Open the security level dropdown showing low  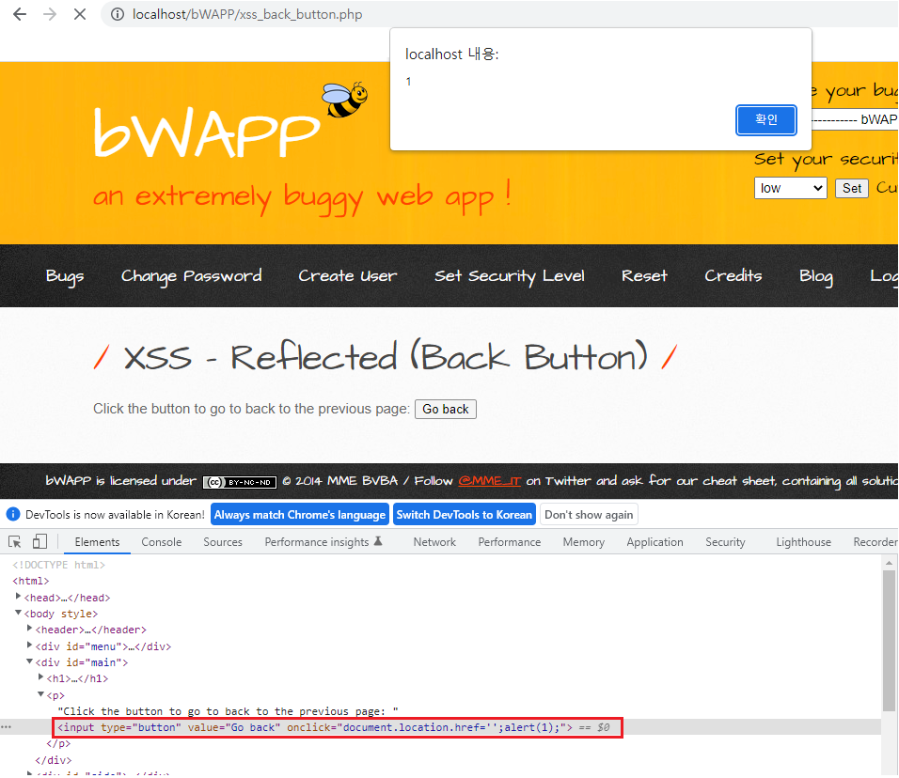click(x=790, y=188)
